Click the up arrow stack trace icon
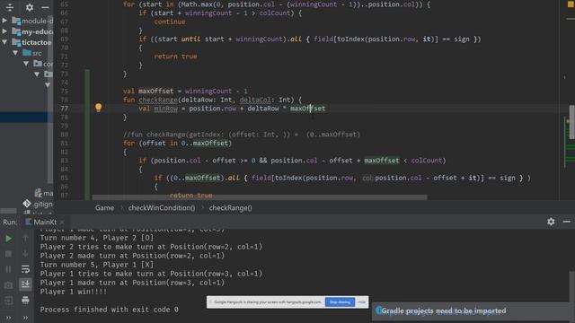575x323 pixels. coord(25,239)
